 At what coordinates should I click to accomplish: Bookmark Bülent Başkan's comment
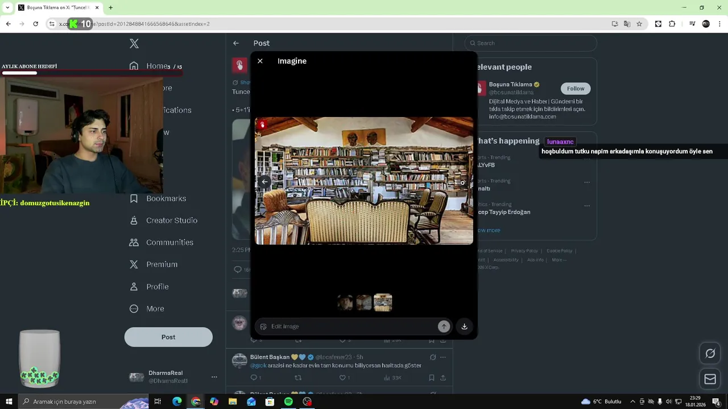coord(432,378)
